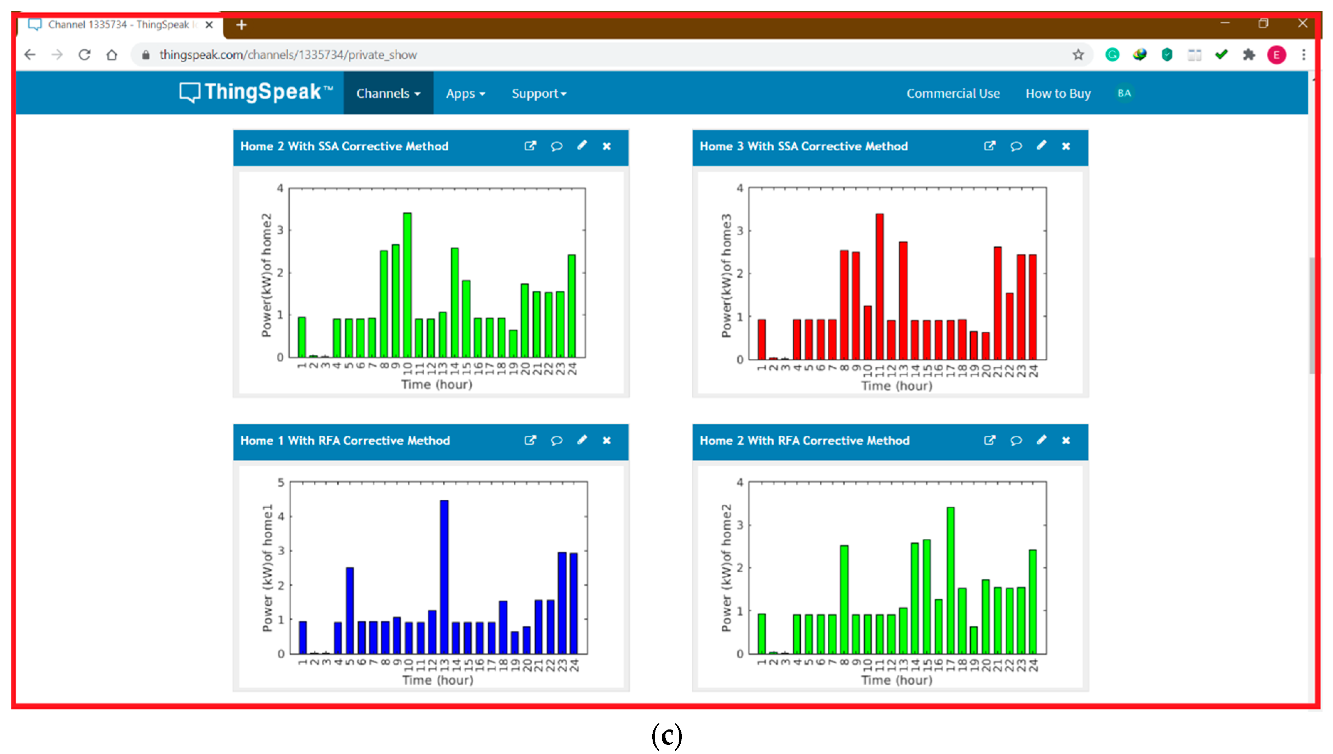Pop out Home 2 RFA chart
The height and width of the screenshot is (754, 1333).
click(990, 440)
